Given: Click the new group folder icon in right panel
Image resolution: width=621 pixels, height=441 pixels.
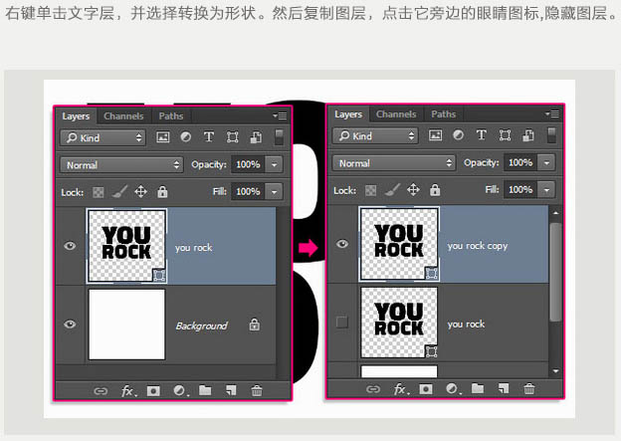Looking at the screenshot, I should [478, 389].
